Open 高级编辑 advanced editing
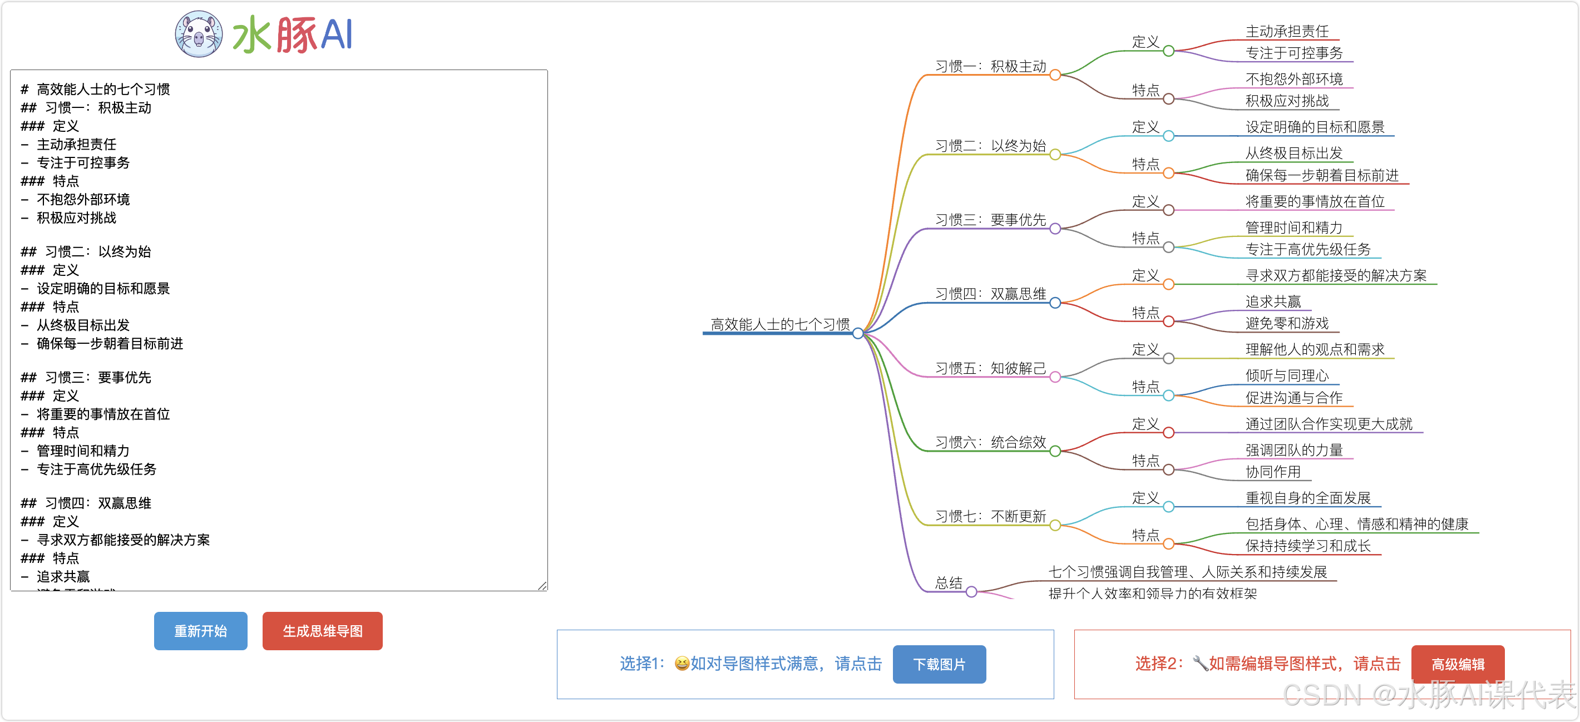Image resolution: width=1580 pixels, height=722 pixels. (1458, 664)
